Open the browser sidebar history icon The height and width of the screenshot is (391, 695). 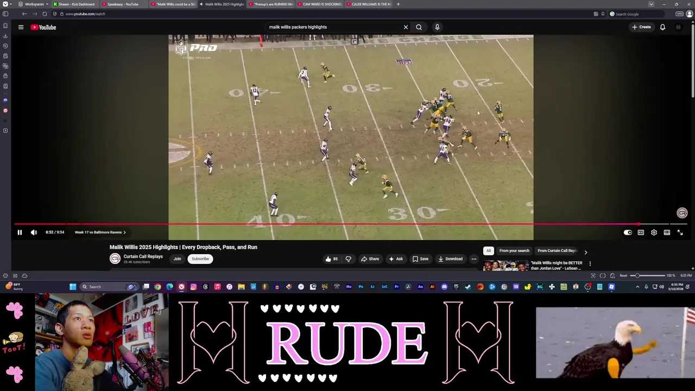point(5,46)
